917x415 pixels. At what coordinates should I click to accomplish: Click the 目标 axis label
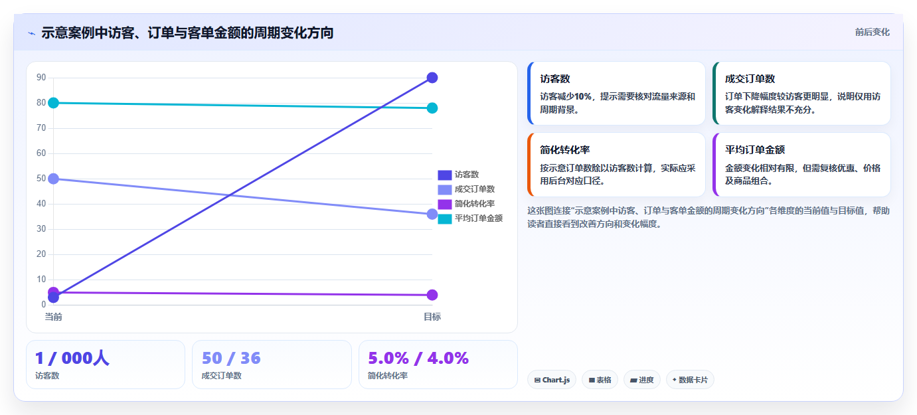point(432,317)
